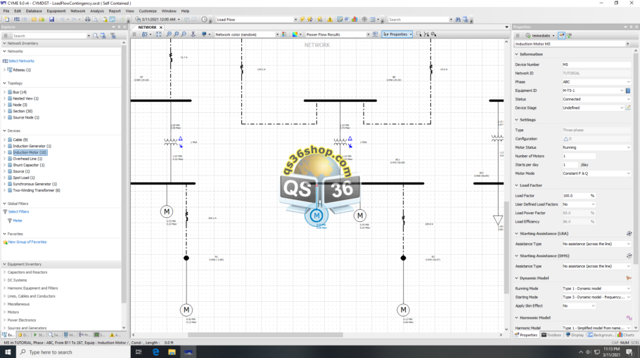Click the print icon in main toolbar
640x358 pixels.
click(x=87, y=20)
